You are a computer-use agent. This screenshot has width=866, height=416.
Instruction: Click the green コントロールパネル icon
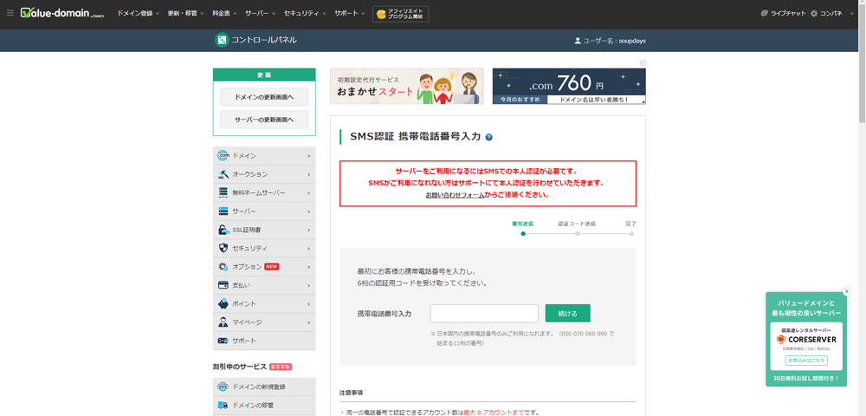coord(222,40)
